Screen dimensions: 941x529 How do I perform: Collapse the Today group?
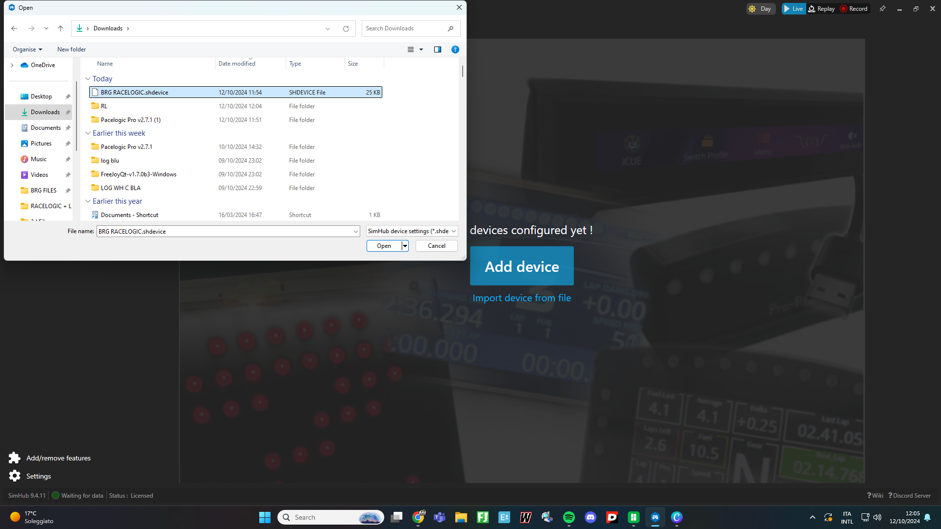pyautogui.click(x=88, y=79)
